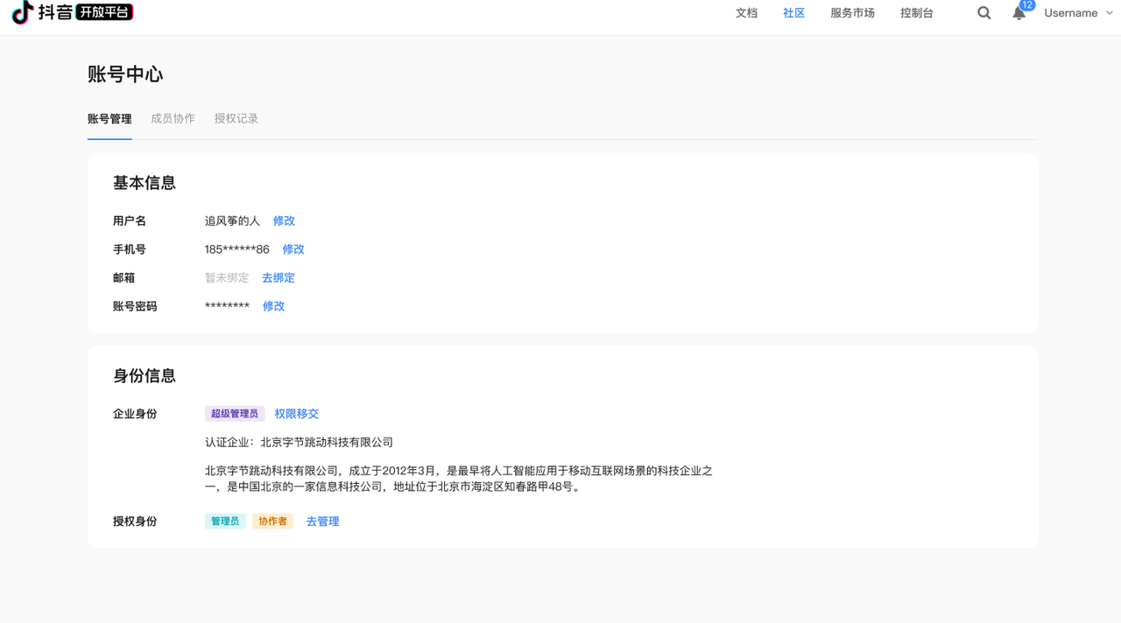The height and width of the screenshot is (623, 1121).
Task: Click the 用户名 field label
Action: click(130, 221)
